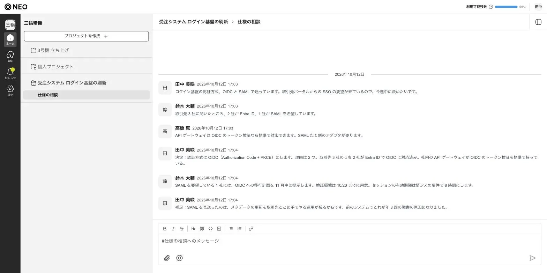Viewport: 547px width, 273px height.
Task: Click the 2026年10月12日 date divider label
Action: (x=350, y=74)
